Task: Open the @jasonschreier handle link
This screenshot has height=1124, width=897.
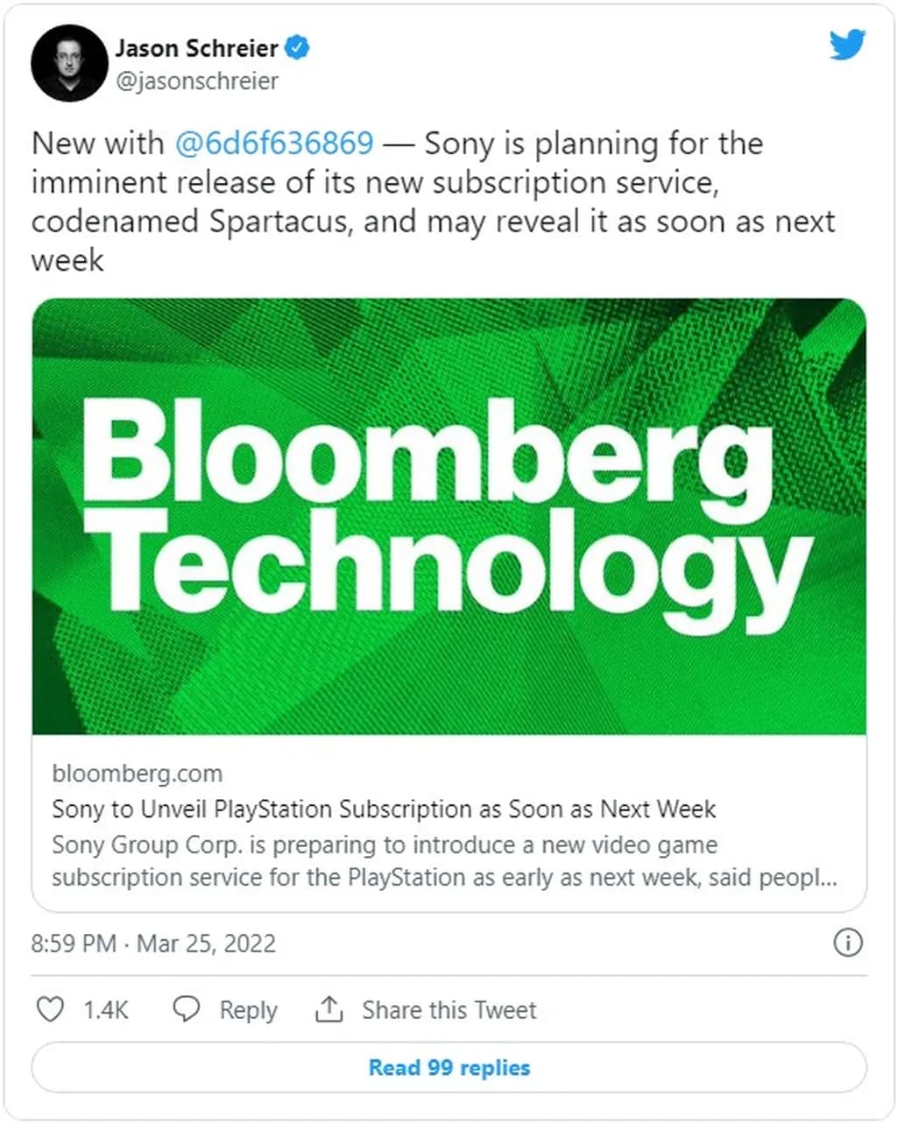Action: pos(197,81)
